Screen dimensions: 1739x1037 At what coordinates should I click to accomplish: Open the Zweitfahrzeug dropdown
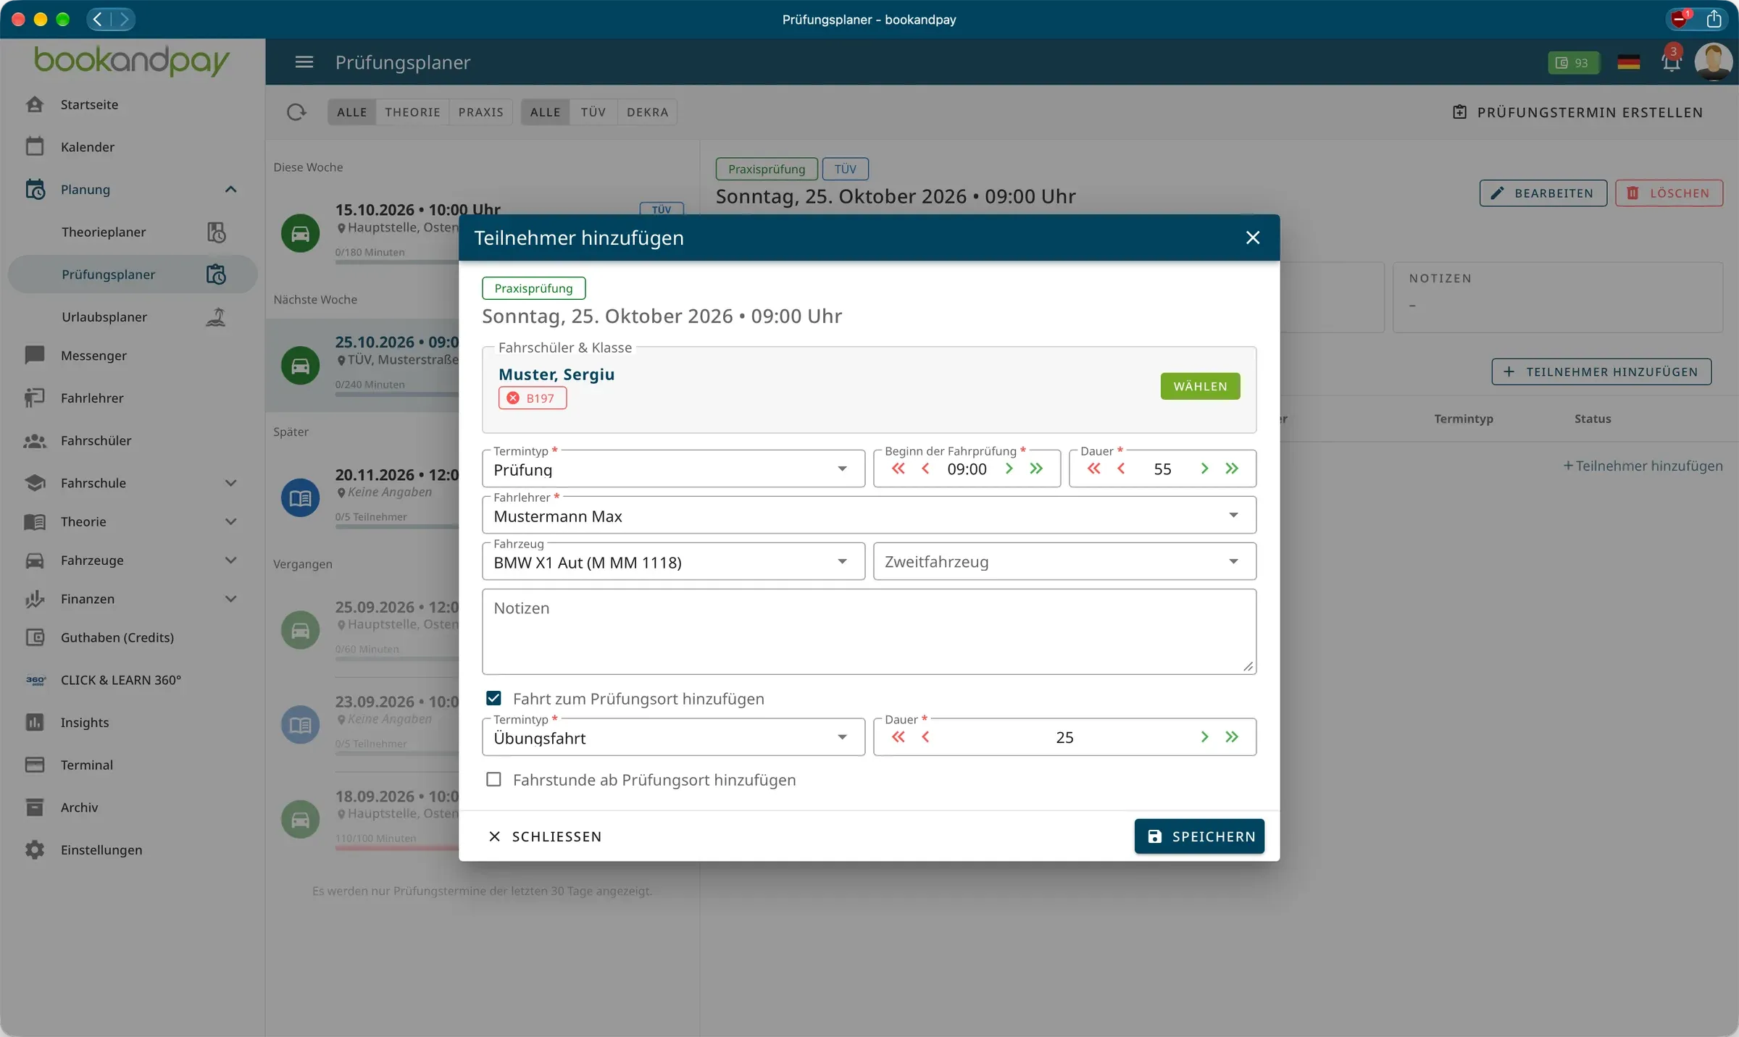[1064, 562]
